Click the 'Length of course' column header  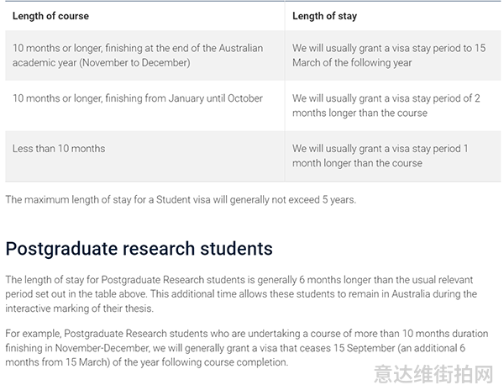pos(50,16)
